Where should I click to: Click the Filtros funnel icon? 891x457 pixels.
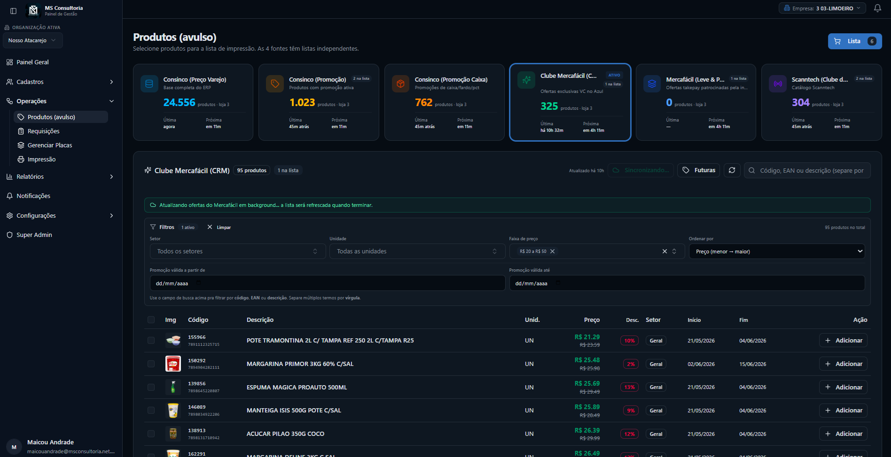(x=153, y=227)
